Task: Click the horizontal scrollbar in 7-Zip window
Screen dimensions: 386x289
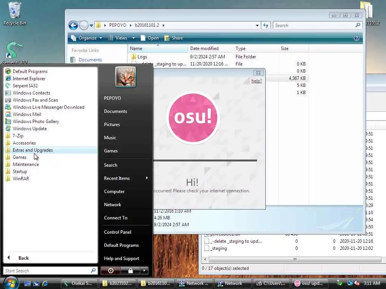Action: click(295, 259)
